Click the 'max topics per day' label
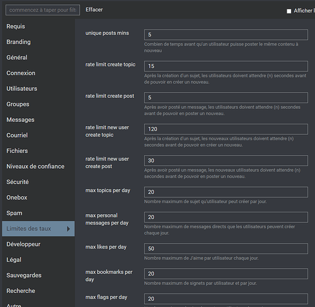Screen dimensions: 315x307 tap(108, 191)
